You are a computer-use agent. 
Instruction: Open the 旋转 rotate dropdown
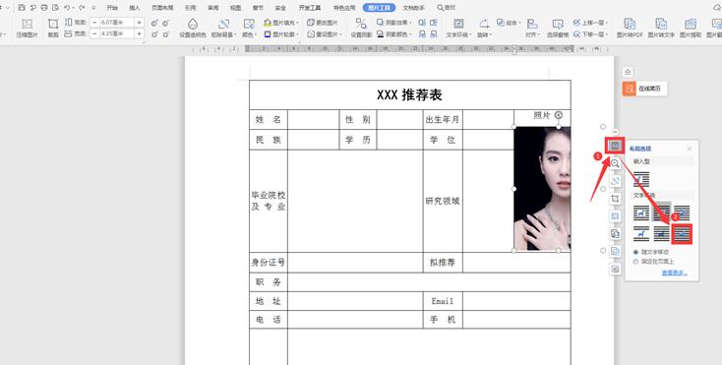484,29
